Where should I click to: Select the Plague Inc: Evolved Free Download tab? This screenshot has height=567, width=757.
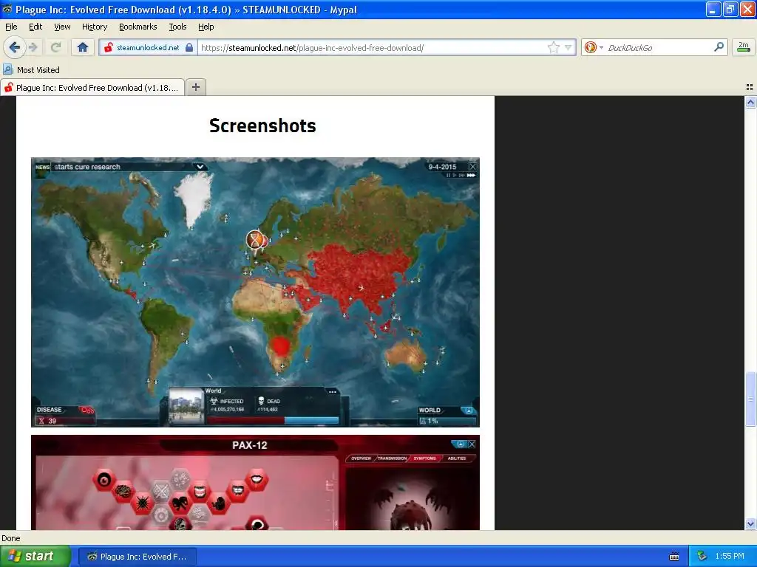click(x=92, y=87)
